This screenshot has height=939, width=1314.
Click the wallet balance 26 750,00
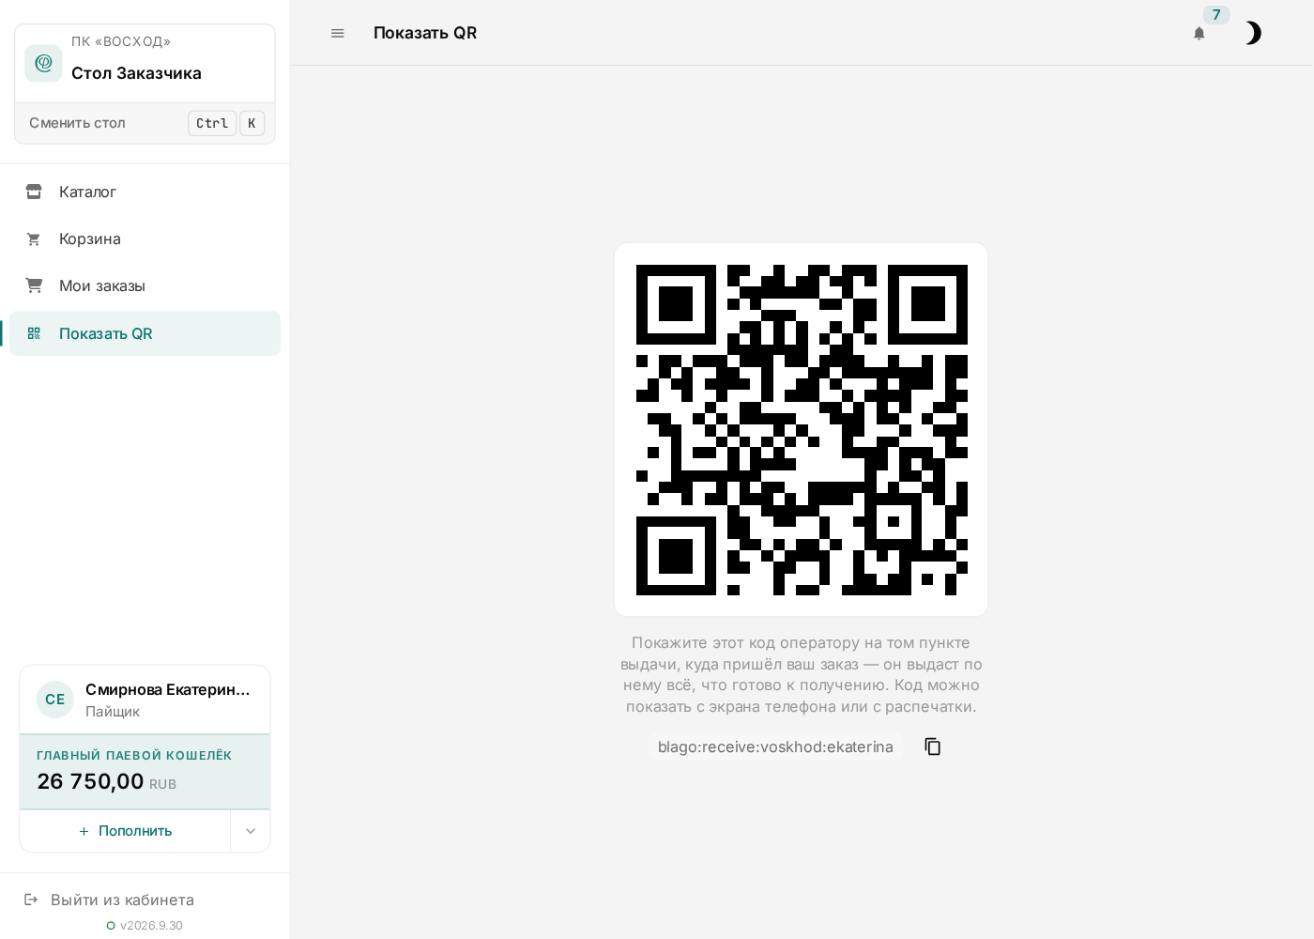pos(90,781)
